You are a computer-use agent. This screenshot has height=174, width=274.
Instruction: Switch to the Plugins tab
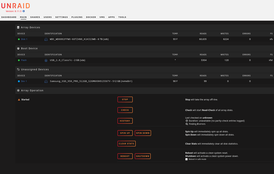point(77,17)
